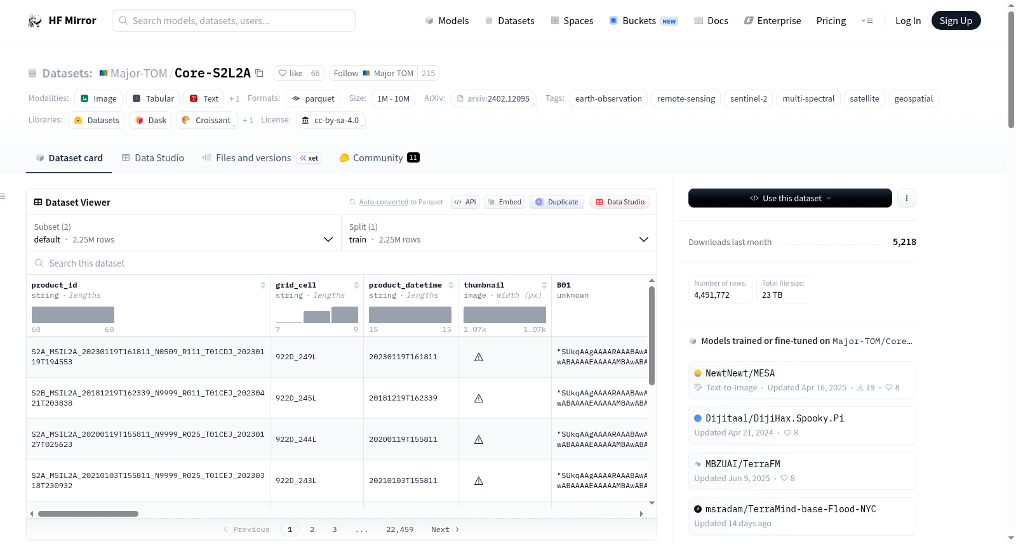1016x544 pixels.
Task: Switch to the Data Studio tab
Action: (x=153, y=158)
